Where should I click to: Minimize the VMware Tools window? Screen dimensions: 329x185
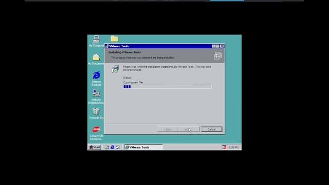point(214,46)
